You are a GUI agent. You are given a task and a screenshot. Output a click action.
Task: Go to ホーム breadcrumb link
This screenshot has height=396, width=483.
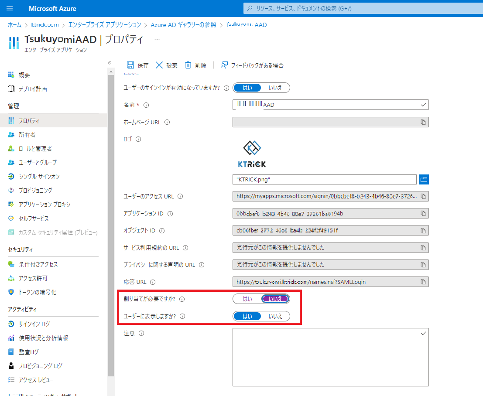(14, 24)
